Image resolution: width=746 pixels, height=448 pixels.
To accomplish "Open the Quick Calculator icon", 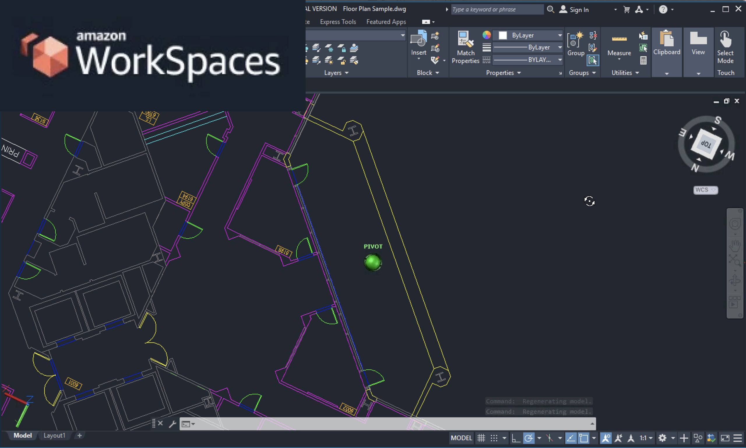I will click(643, 60).
